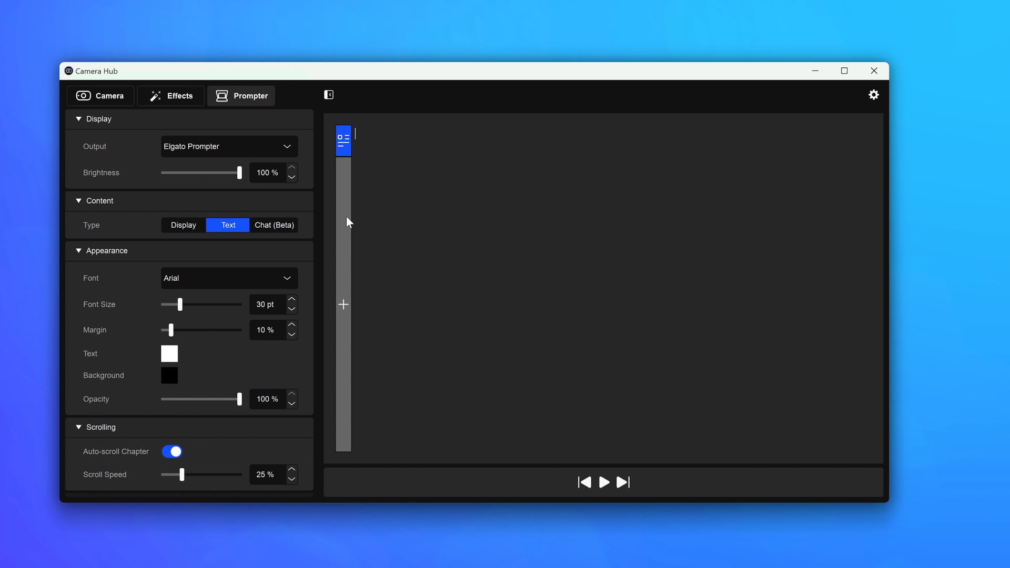The width and height of the screenshot is (1010, 568).
Task: Click the settings gear icon
Action: pyautogui.click(x=873, y=94)
